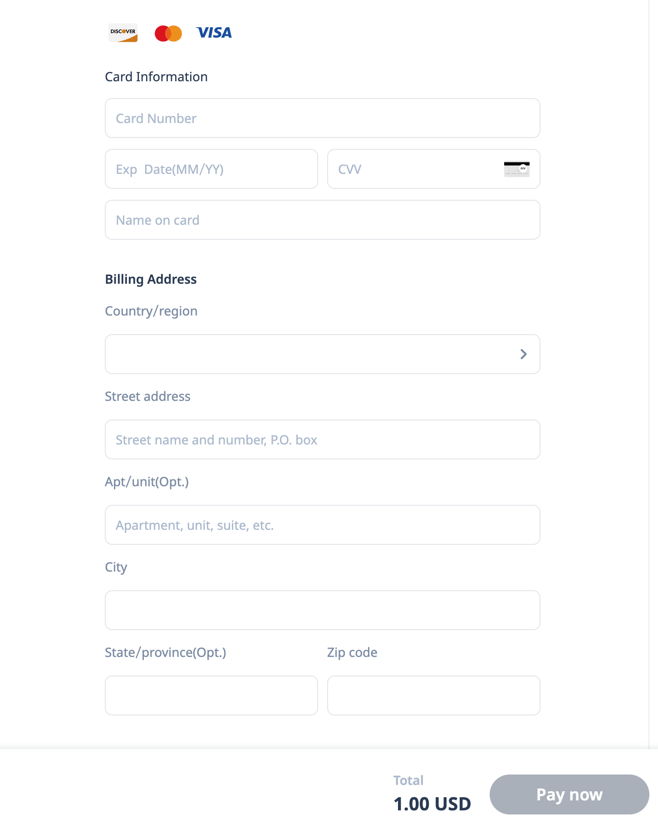Click the Discover card logo
Image resolution: width=658 pixels, height=829 pixels.
click(123, 33)
